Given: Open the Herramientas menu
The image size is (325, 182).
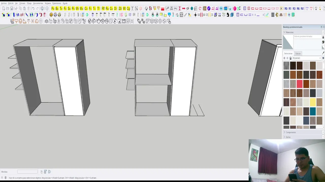Looking at the screenshot, I should tap(38, 3).
